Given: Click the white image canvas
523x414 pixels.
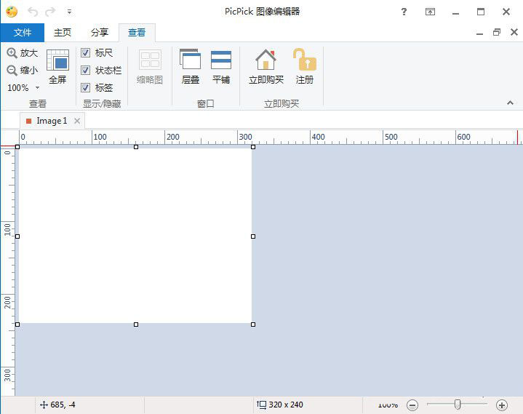Looking at the screenshot, I should click(x=135, y=236).
